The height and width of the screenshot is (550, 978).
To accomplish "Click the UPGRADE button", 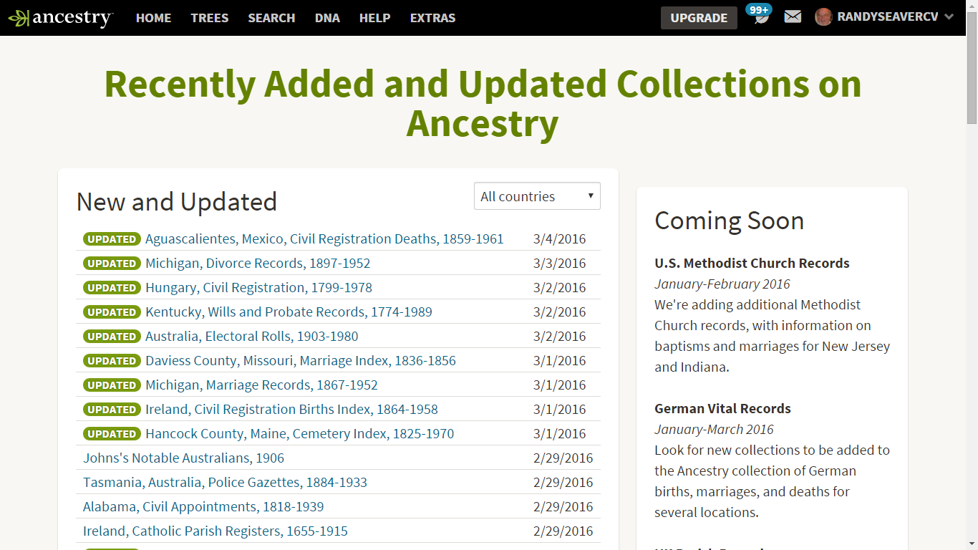I will point(699,18).
